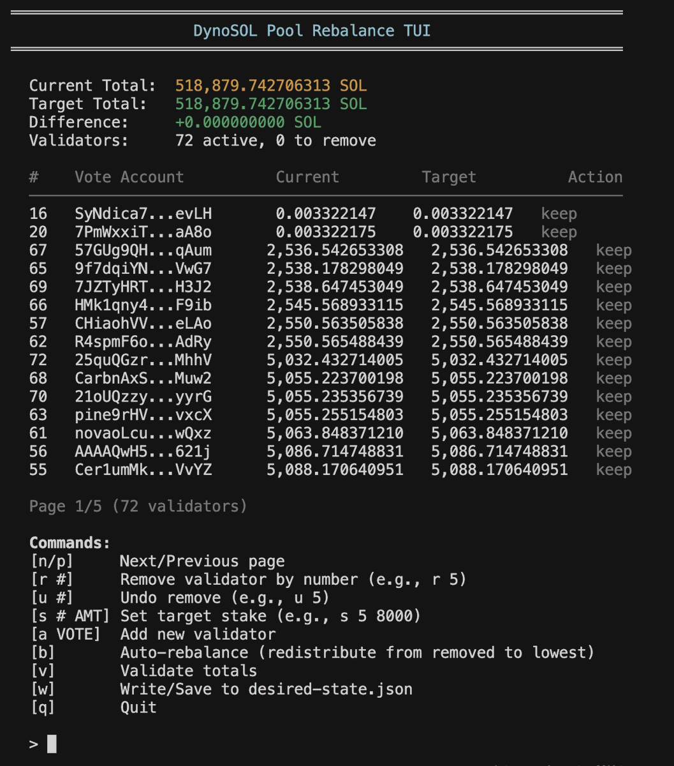Image resolution: width=674 pixels, height=766 pixels.
Task: Click the '72 active, 0 to remove' text
Action: [x=275, y=140]
